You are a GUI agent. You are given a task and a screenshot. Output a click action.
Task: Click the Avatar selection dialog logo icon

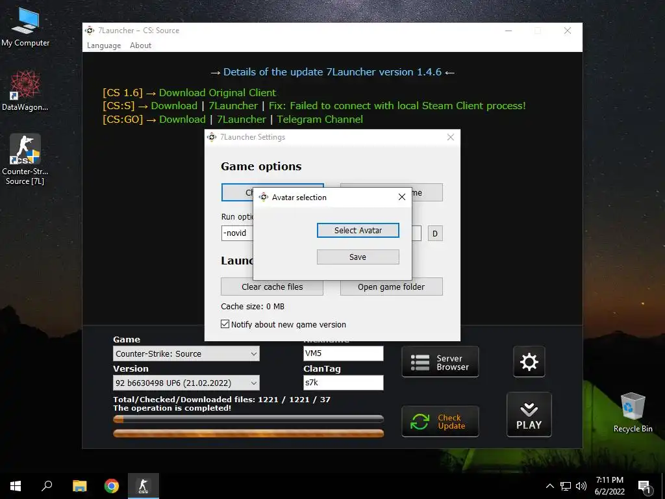click(264, 198)
